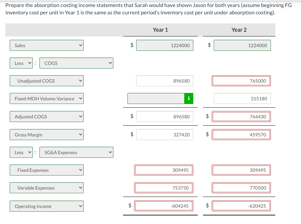This screenshot has width=301, height=224.
Task: Open the Gross Margin dropdown
Action: 46,134
